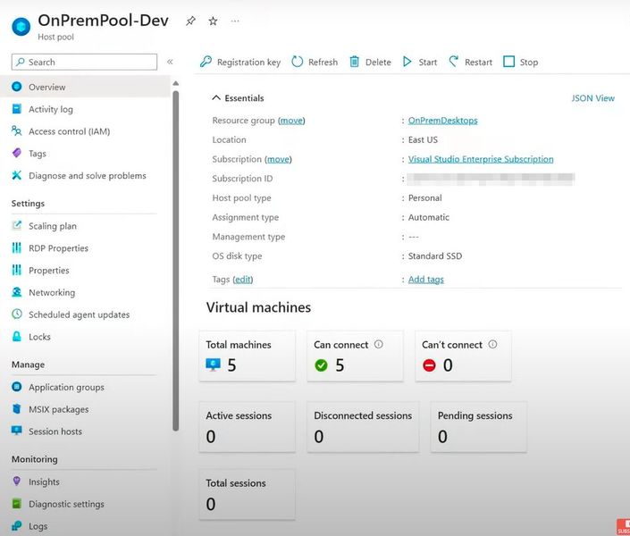Open Diagnose and solve problems

pyautogui.click(x=88, y=176)
